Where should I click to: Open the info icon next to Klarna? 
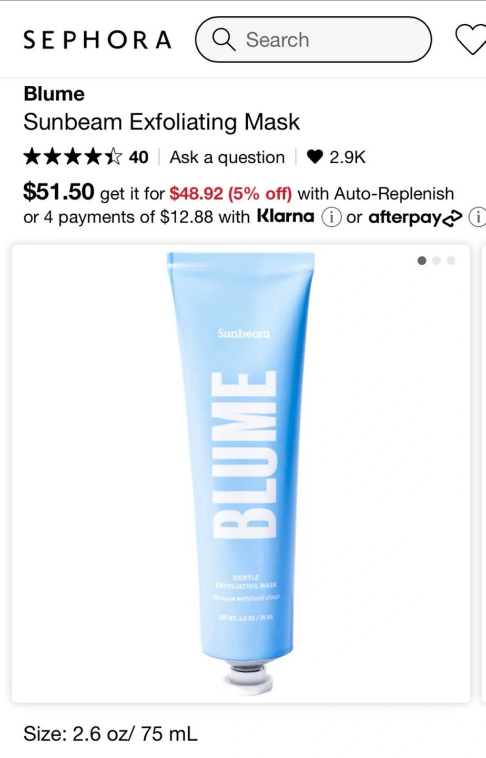(331, 217)
